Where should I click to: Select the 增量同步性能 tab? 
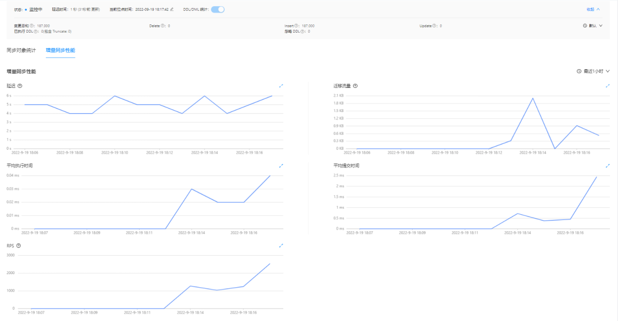(x=60, y=50)
